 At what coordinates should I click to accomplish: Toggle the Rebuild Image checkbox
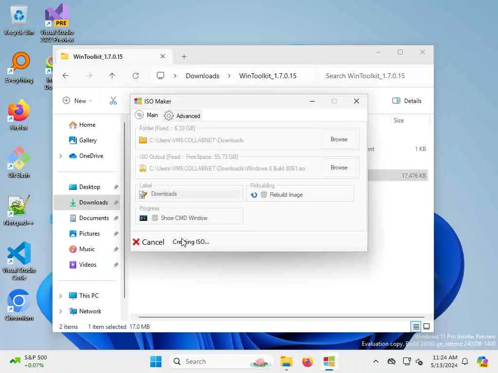point(264,195)
